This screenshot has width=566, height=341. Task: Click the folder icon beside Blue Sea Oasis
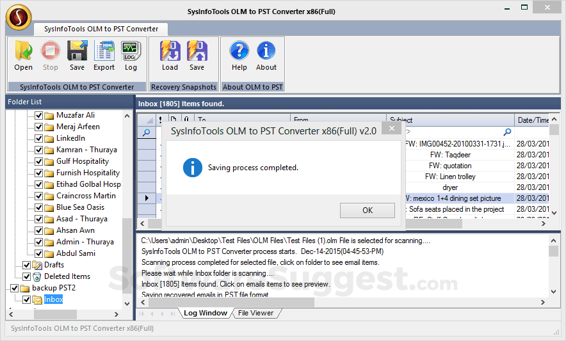point(49,208)
